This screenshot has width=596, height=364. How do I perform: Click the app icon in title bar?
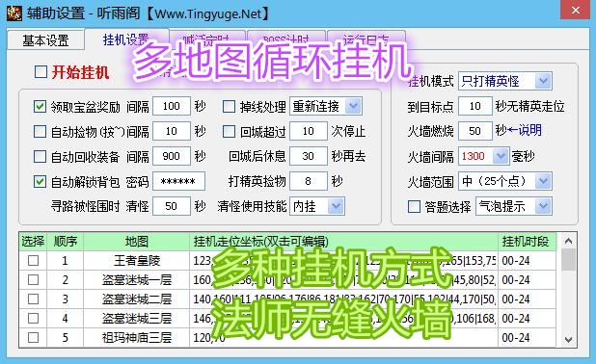point(14,13)
